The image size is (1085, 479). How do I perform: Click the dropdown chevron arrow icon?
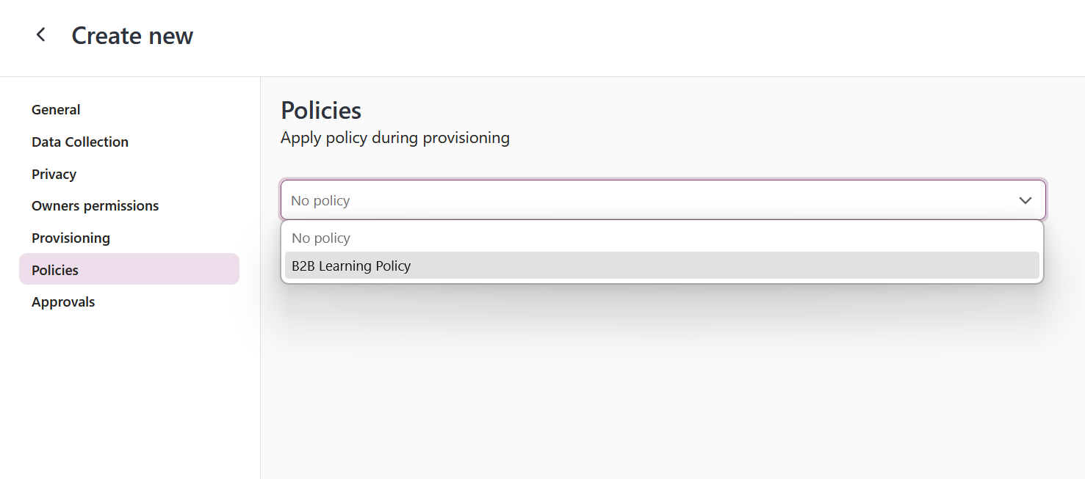point(1025,200)
